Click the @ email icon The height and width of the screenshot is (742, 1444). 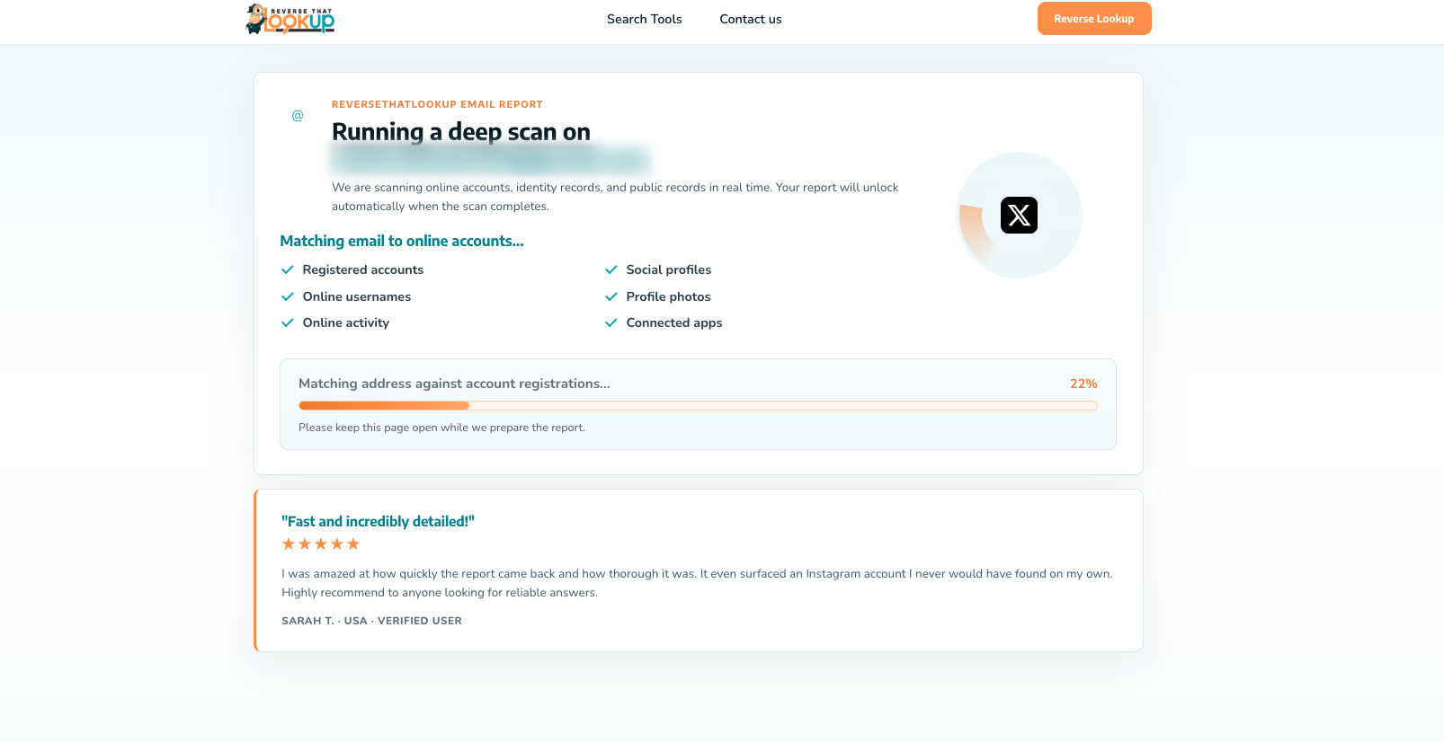(x=298, y=115)
